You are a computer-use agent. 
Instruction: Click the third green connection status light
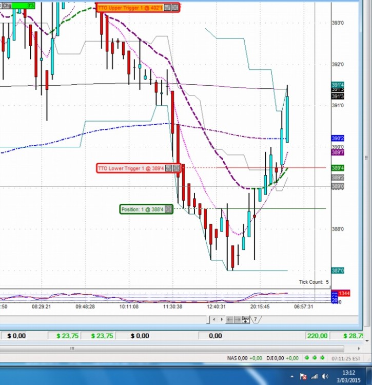tap(322, 358)
